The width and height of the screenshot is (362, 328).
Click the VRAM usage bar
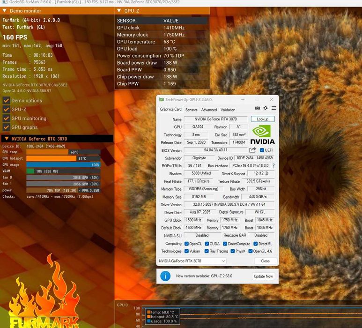tap(63, 171)
